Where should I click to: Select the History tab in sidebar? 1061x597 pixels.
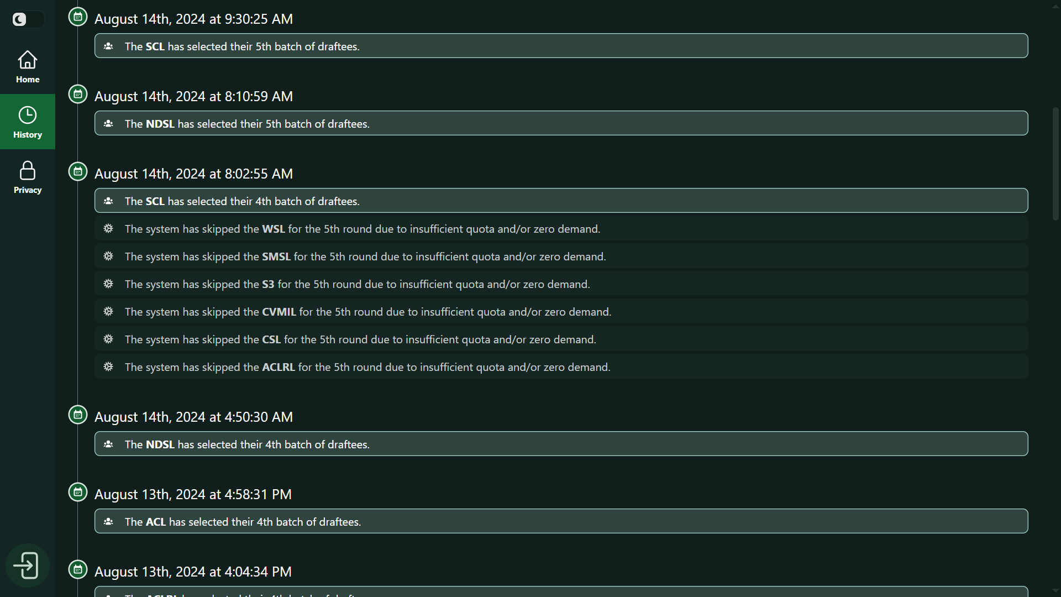point(28,122)
